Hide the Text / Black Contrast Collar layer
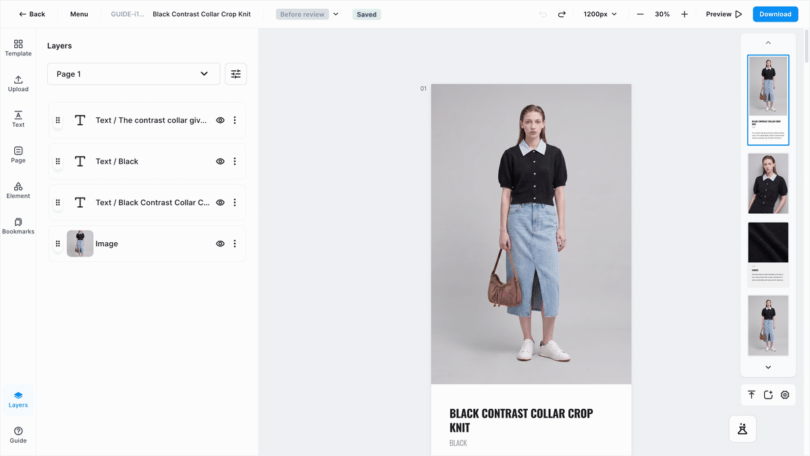Screen dimensions: 810x456 [220, 202]
